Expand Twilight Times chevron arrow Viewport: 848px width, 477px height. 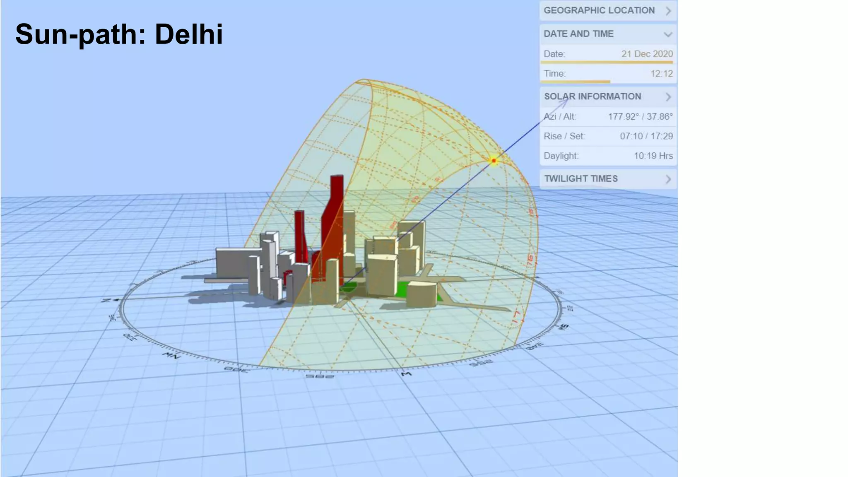(668, 179)
